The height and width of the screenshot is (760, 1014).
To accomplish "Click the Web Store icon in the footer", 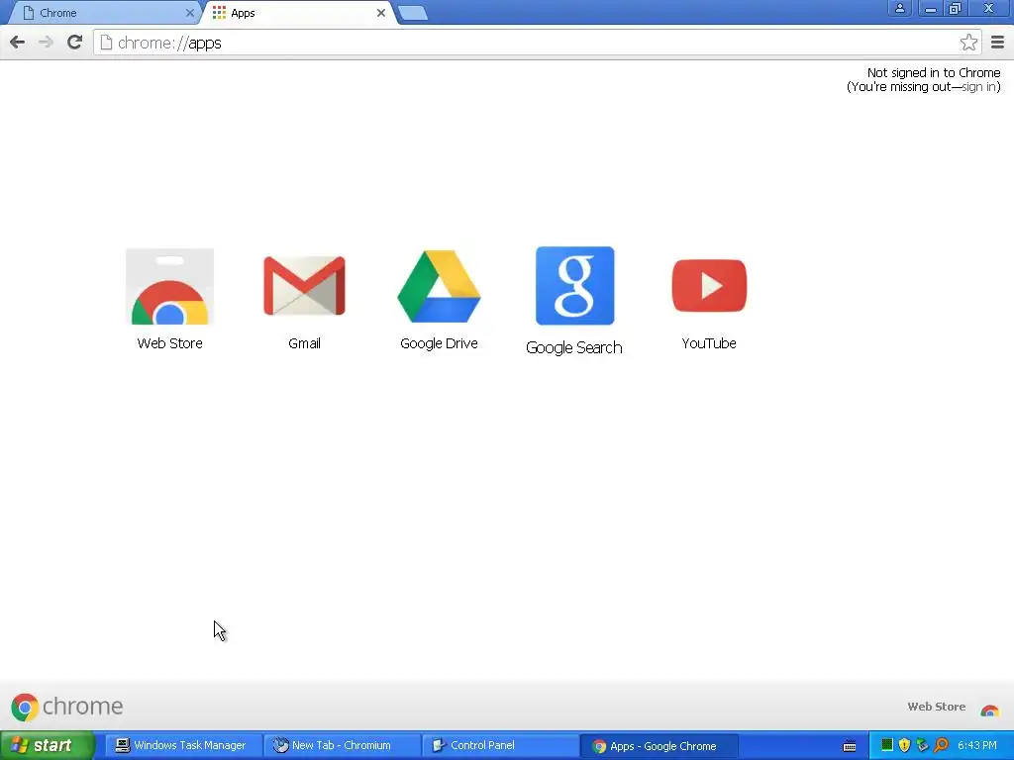I will pos(989,710).
